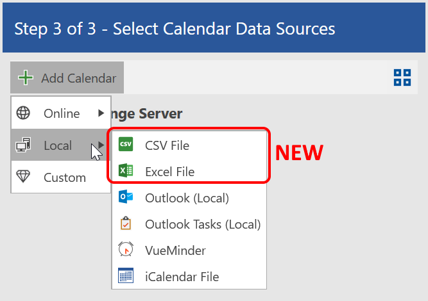428x301 pixels.
Task: Click the green plus Add Calendar icon
Action: [x=25, y=78]
